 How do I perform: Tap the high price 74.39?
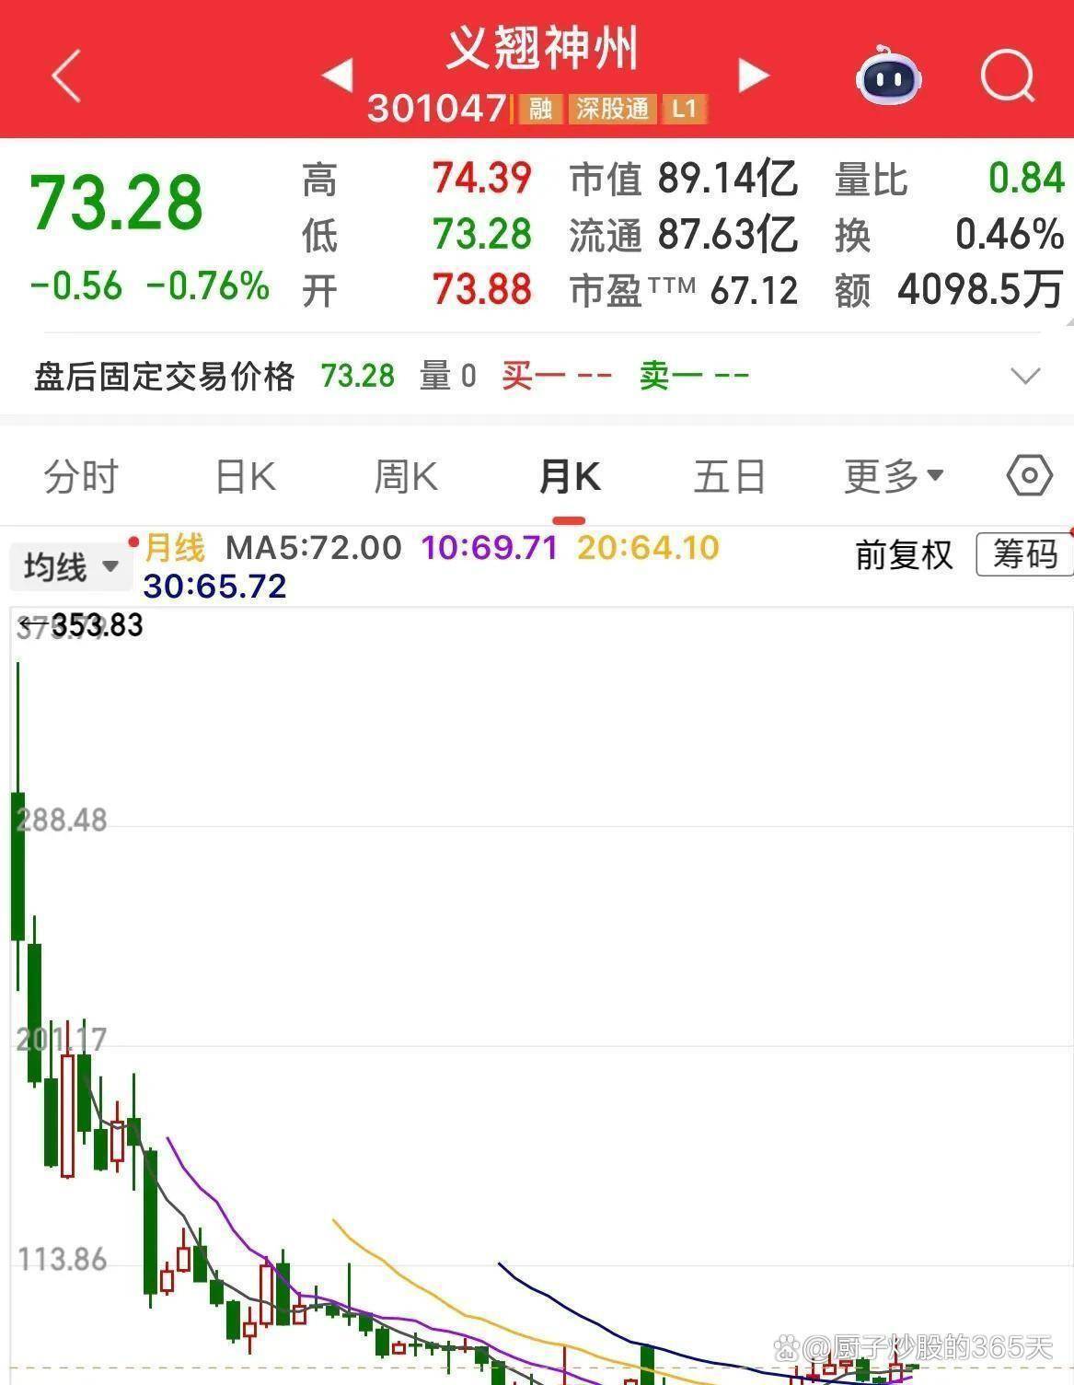(x=482, y=178)
